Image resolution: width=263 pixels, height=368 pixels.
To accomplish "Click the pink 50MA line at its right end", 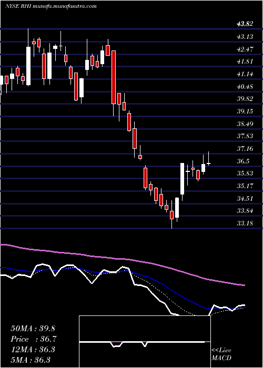I will point(243,285).
